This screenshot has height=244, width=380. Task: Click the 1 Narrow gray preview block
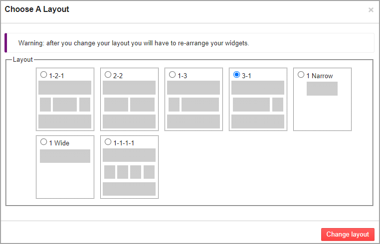(x=322, y=89)
